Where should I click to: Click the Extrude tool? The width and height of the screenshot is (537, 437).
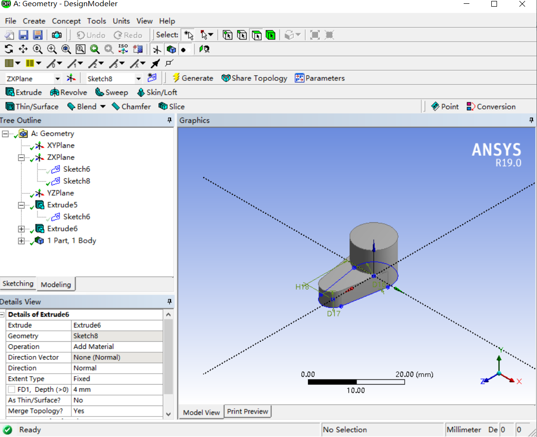tap(24, 92)
